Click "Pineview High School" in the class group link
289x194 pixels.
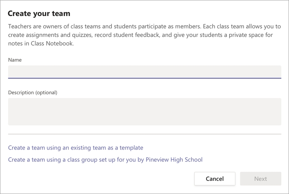[x=173, y=159]
